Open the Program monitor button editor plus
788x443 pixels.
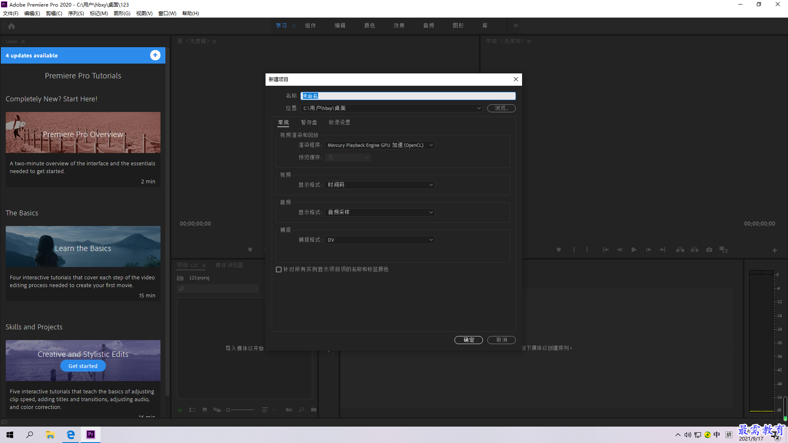pos(774,250)
